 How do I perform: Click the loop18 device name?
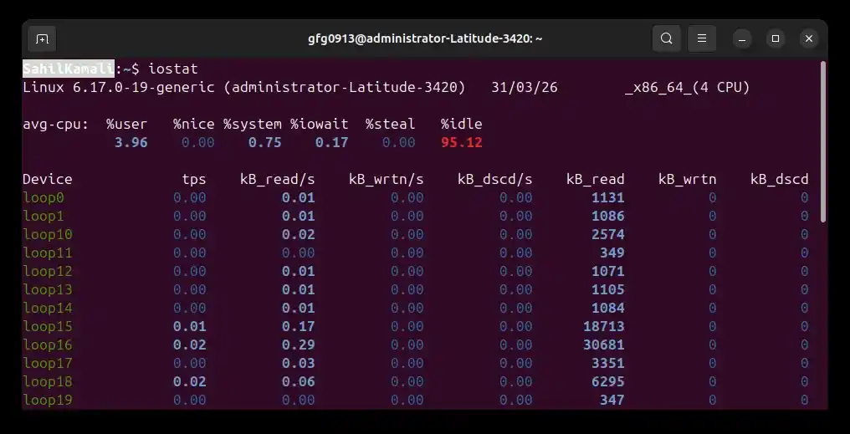(48, 382)
